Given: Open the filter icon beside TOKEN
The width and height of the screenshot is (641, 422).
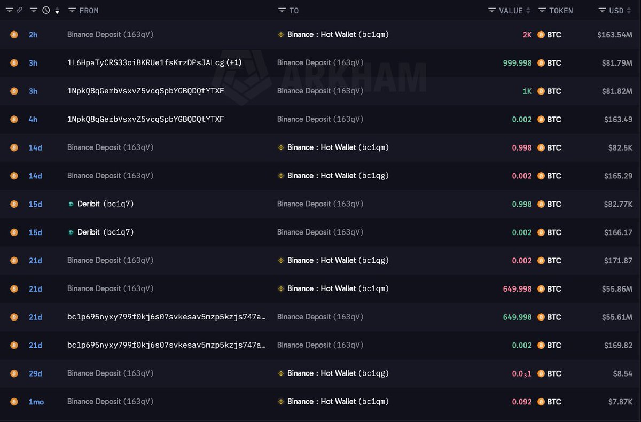Looking at the screenshot, I should [x=542, y=10].
